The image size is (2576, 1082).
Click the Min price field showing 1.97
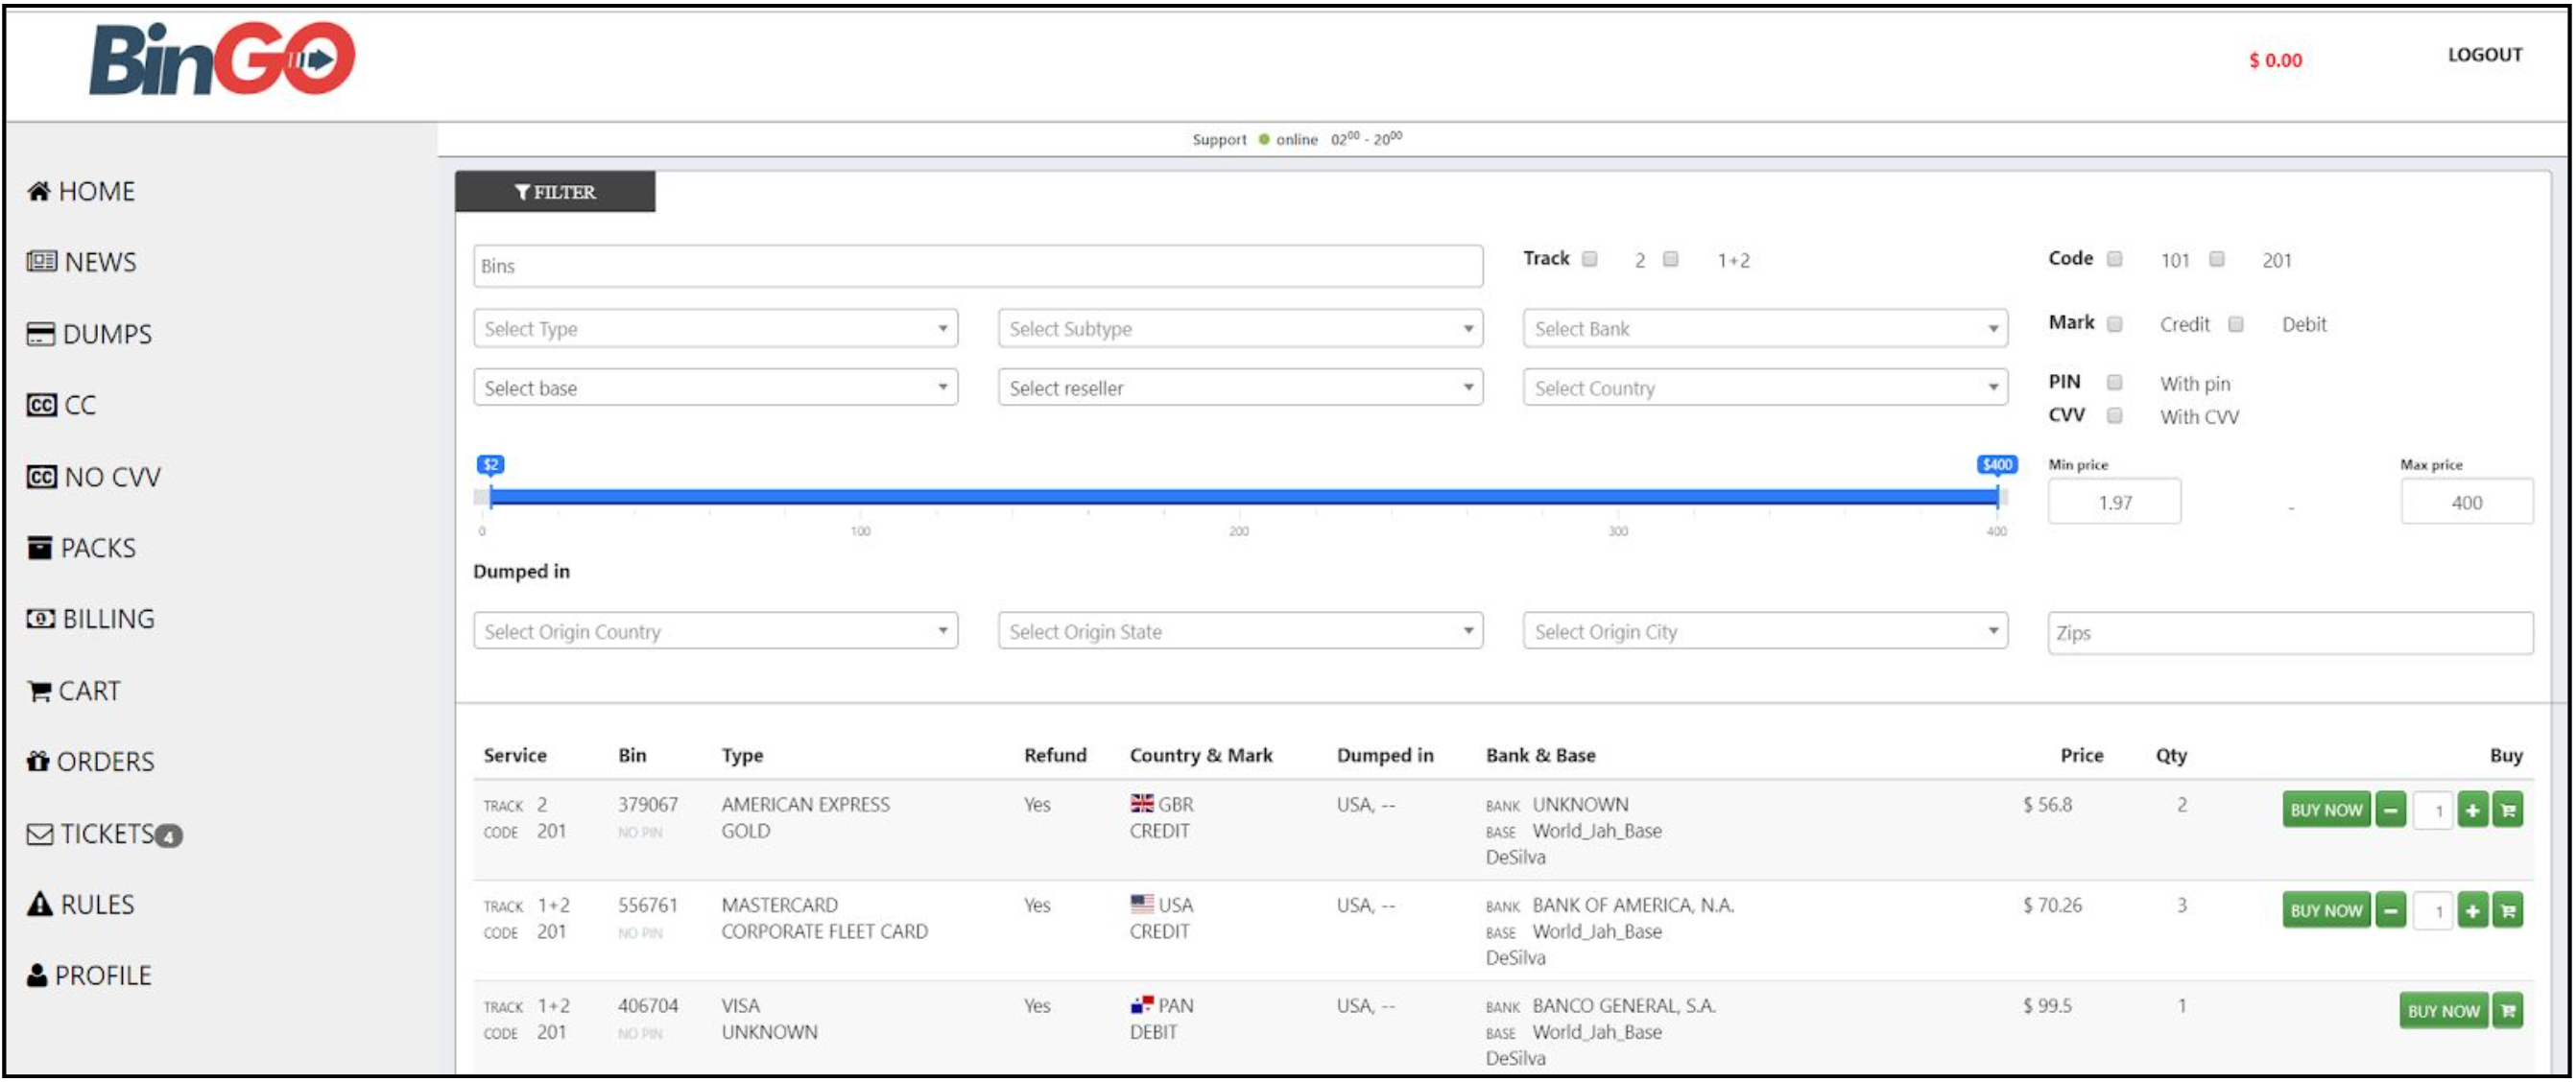point(2114,503)
